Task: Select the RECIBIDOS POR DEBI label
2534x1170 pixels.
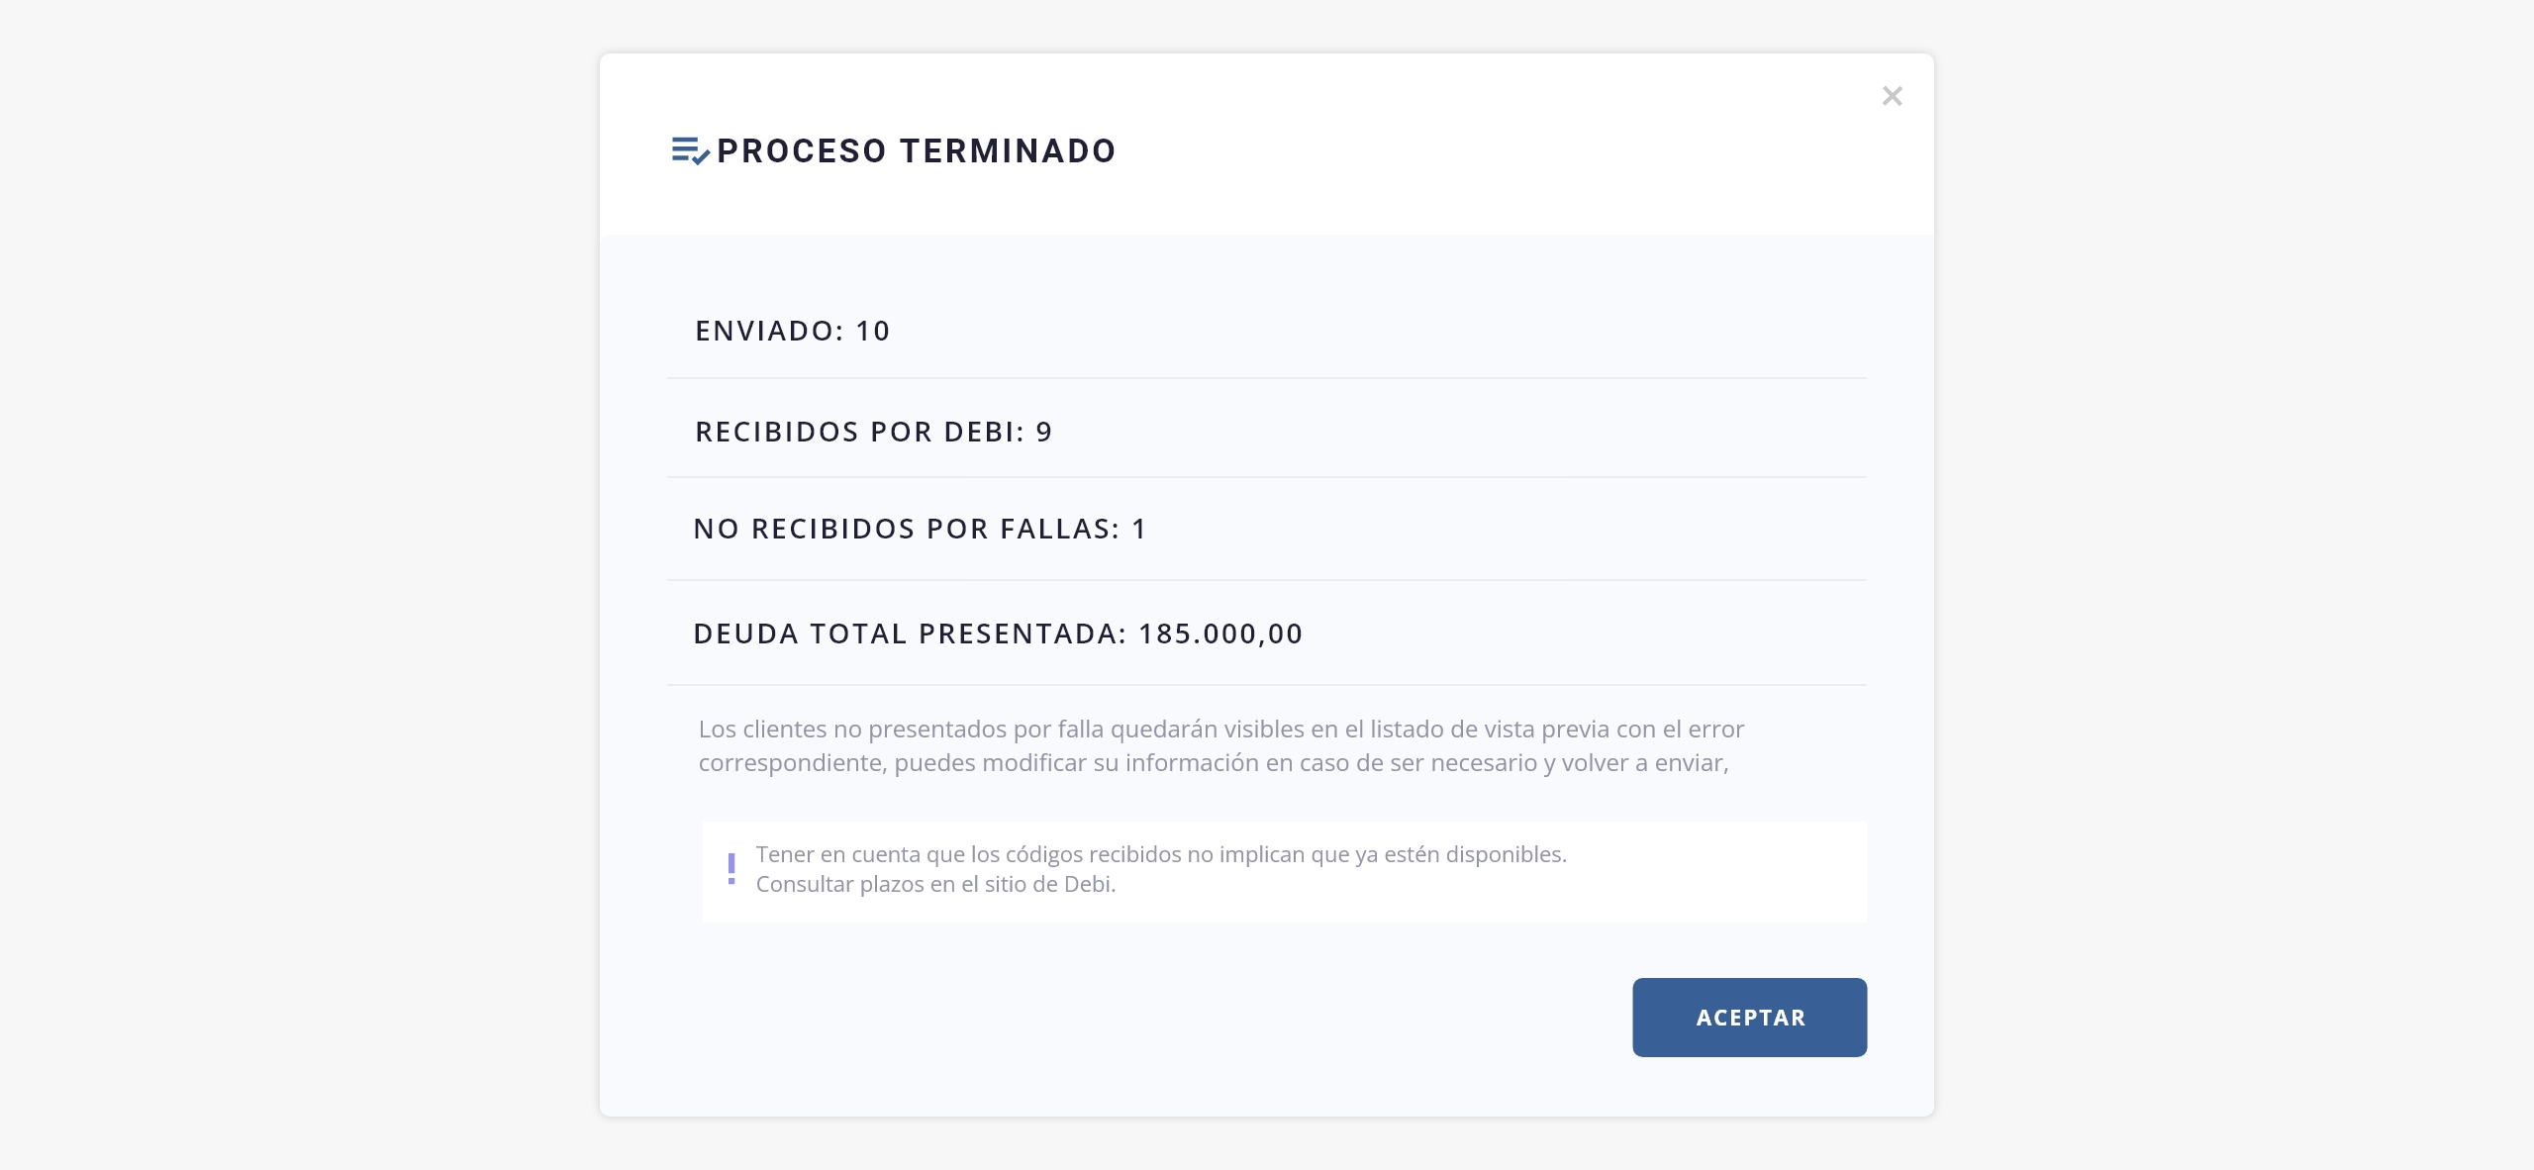Action: point(860,432)
